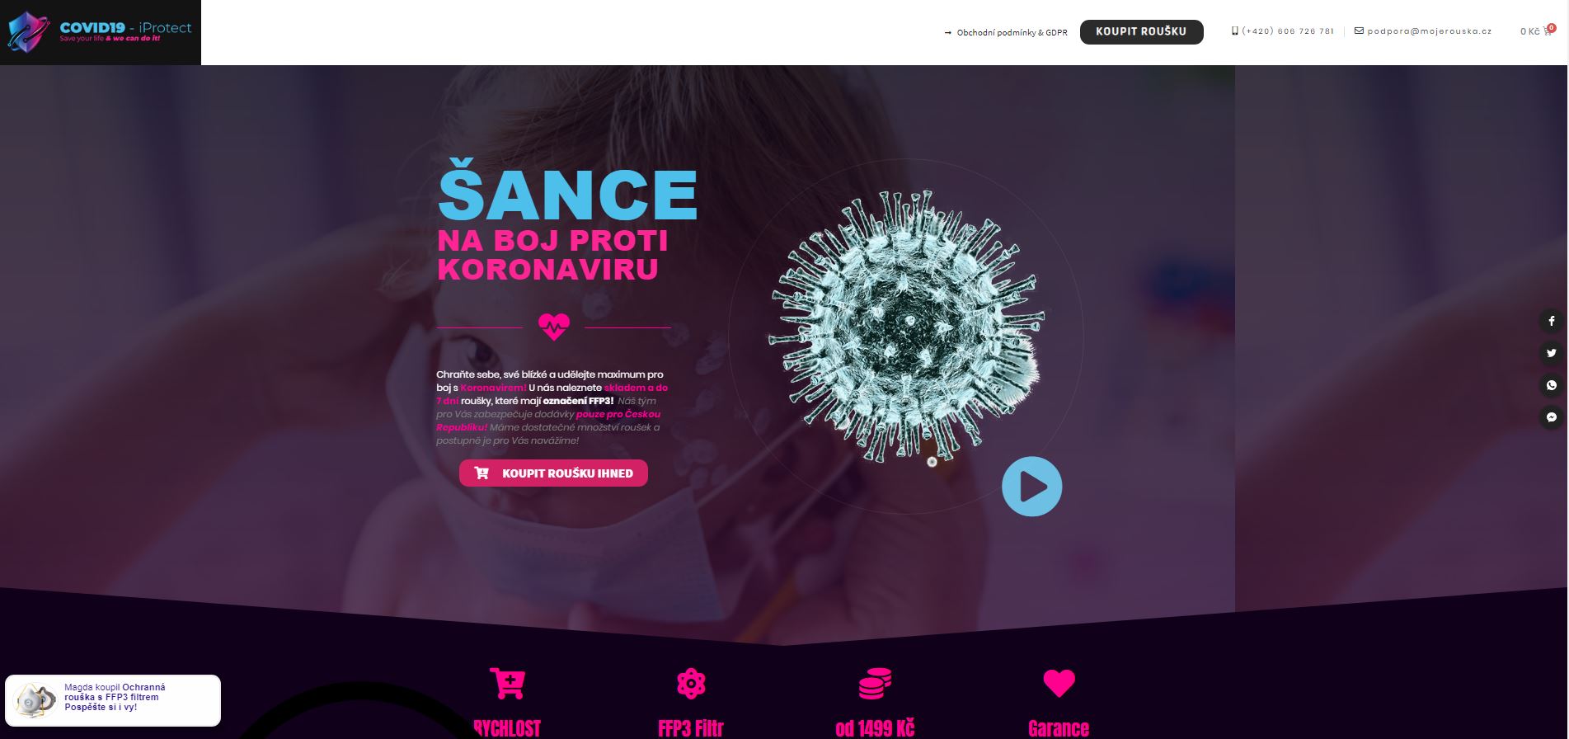Click the heart icon above Garance

pyautogui.click(x=1059, y=683)
